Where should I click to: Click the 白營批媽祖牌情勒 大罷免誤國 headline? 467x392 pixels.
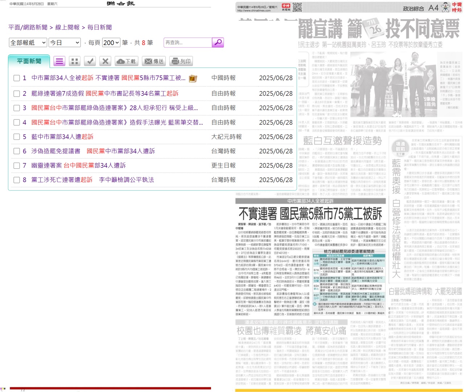click(x=425, y=291)
